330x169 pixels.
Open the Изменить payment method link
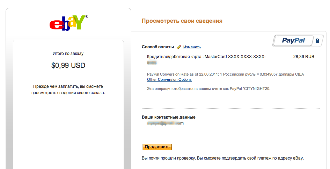[192, 47]
